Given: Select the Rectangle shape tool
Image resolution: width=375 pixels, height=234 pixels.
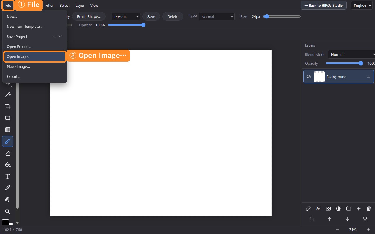Looking at the screenshot, I should click(x=8, y=118).
